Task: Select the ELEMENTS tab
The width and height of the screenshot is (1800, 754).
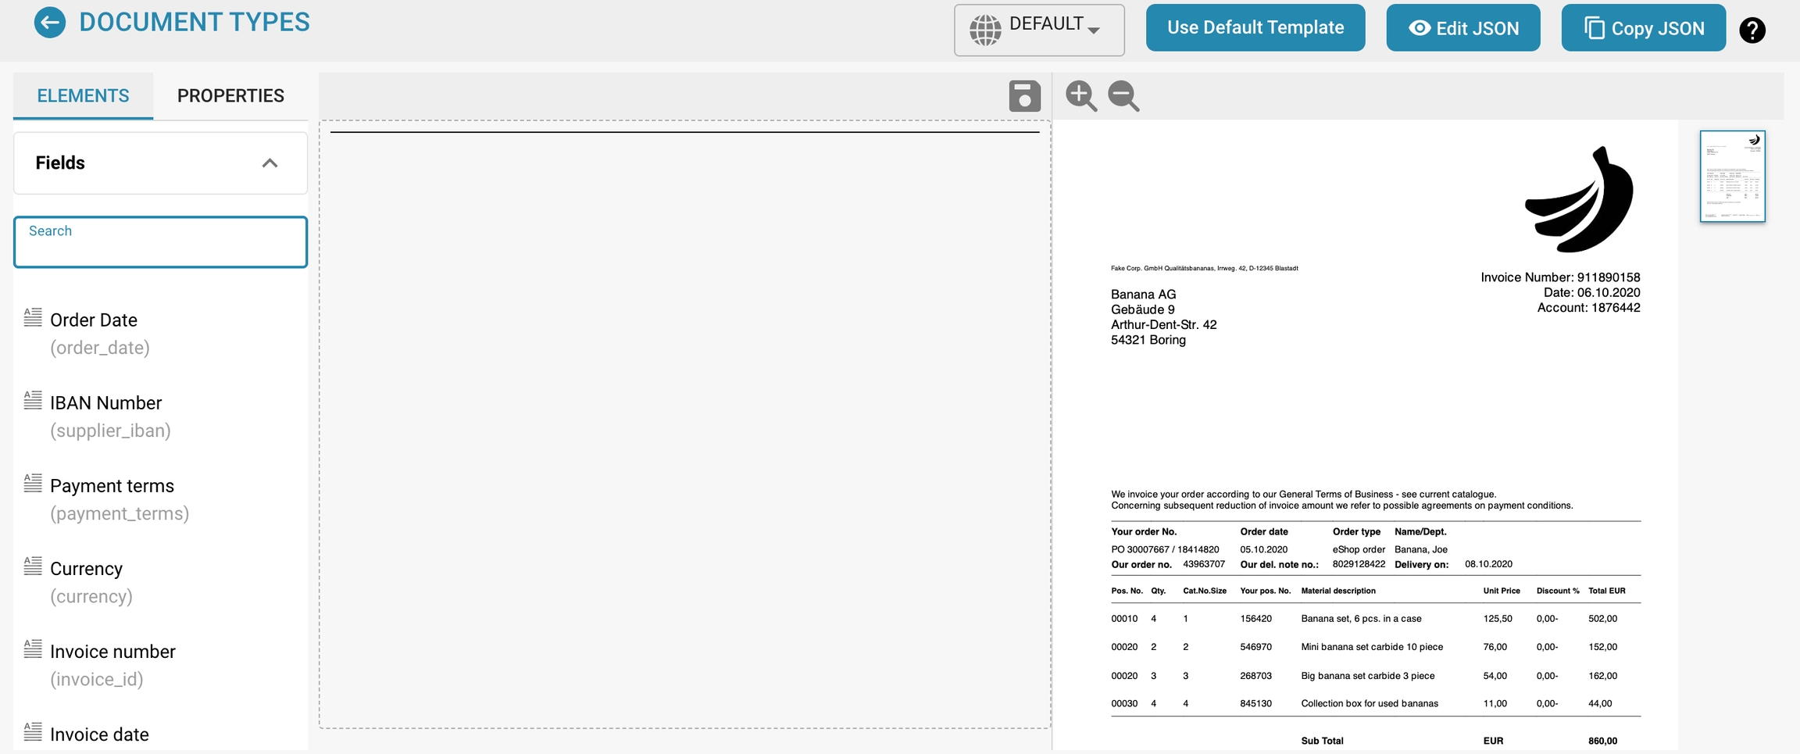Action: (83, 96)
